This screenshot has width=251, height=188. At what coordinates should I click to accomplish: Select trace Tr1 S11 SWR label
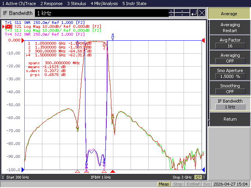(x=45, y=23)
